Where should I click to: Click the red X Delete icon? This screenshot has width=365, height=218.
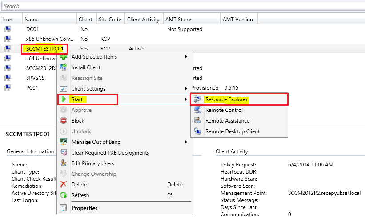(x=64, y=185)
